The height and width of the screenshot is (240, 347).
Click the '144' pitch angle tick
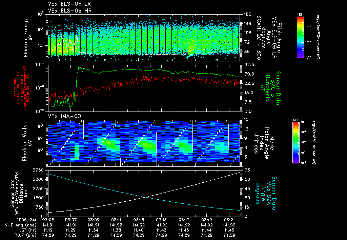pos(247,23)
